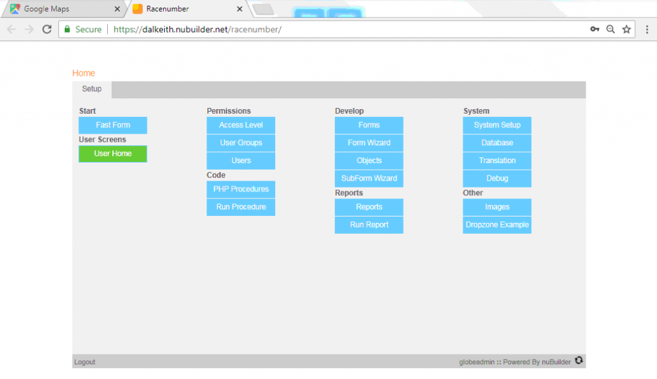The width and height of the screenshot is (657, 379).
Task: Open System Setup
Action: point(497,125)
